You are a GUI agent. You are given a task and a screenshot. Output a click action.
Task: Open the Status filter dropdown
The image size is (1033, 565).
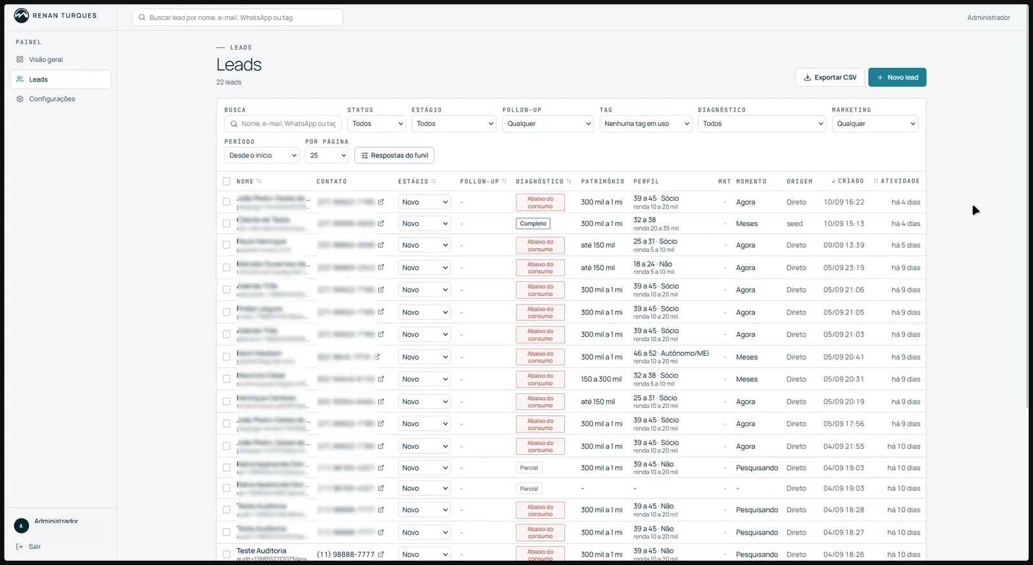[x=377, y=124]
